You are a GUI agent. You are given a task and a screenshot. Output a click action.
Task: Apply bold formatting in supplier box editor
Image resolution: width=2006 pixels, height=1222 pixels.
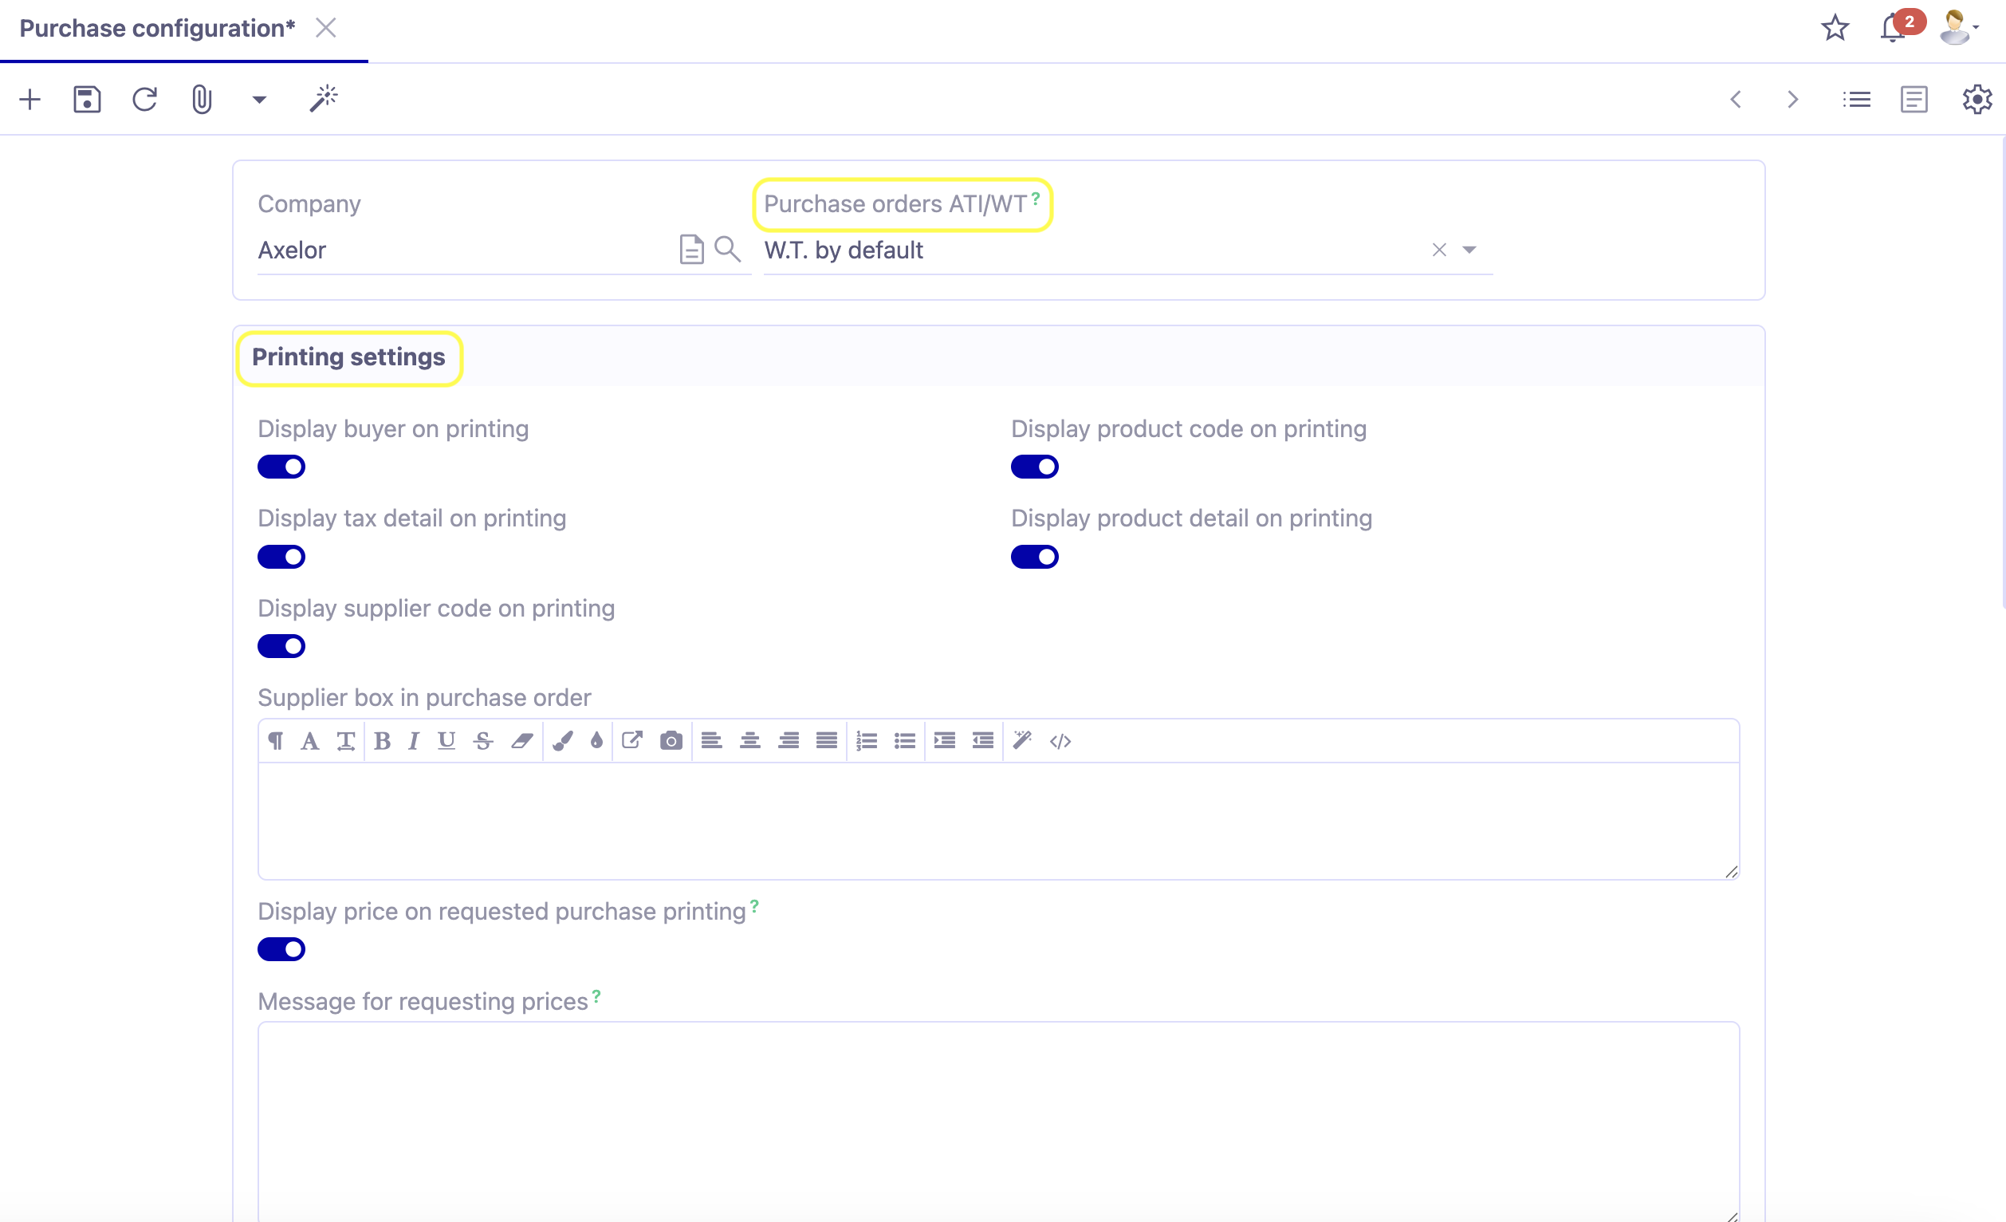pyautogui.click(x=382, y=740)
